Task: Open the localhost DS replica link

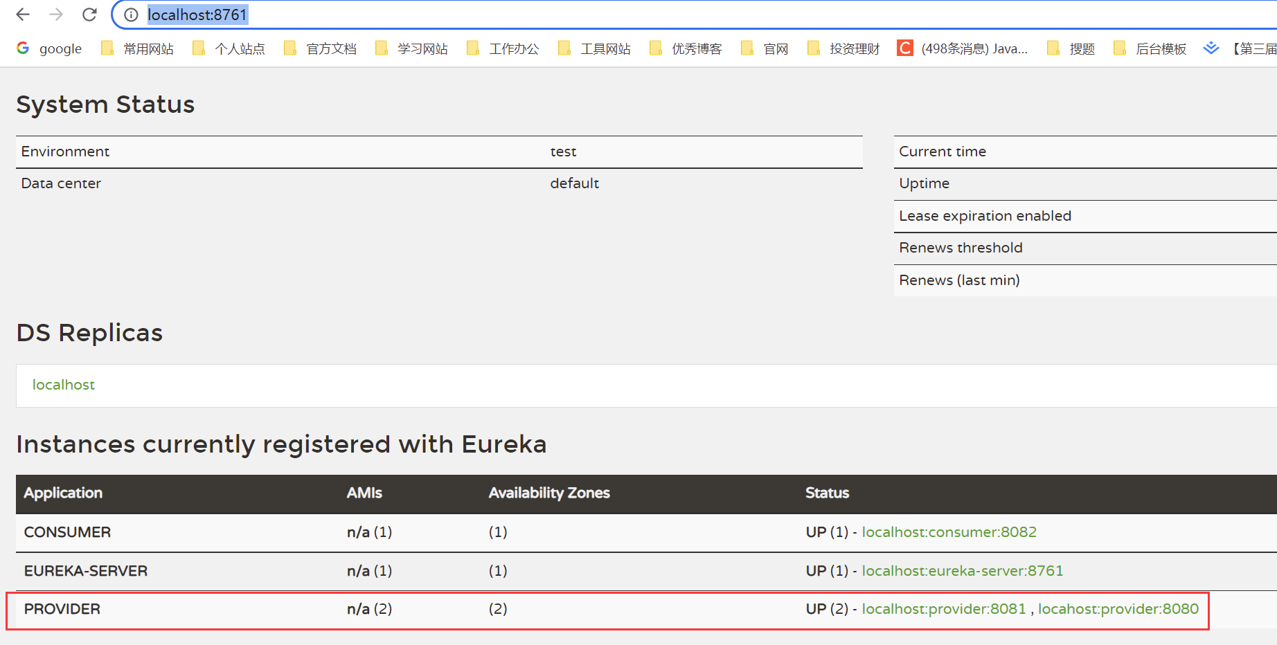Action: click(64, 385)
